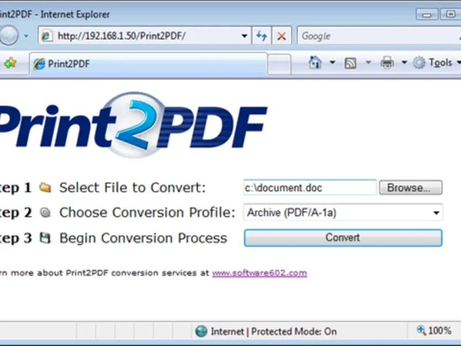Click the globe Internet zone icon in status bar
The height and width of the screenshot is (346, 461).
(201, 331)
